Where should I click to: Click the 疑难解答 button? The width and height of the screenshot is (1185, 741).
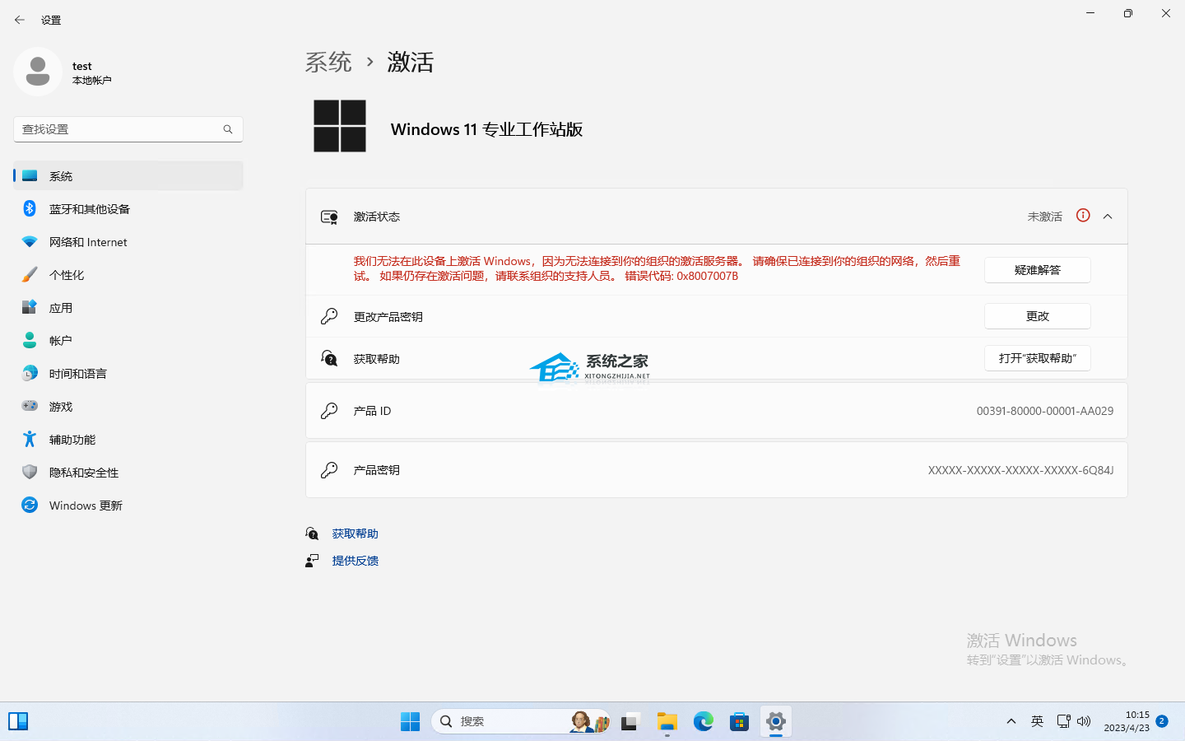pyautogui.click(x=1038, y=270)
